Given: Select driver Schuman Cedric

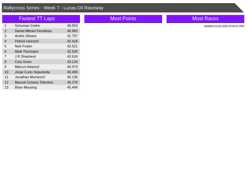Looking at the screenshot, I should [x=27, y=26].
